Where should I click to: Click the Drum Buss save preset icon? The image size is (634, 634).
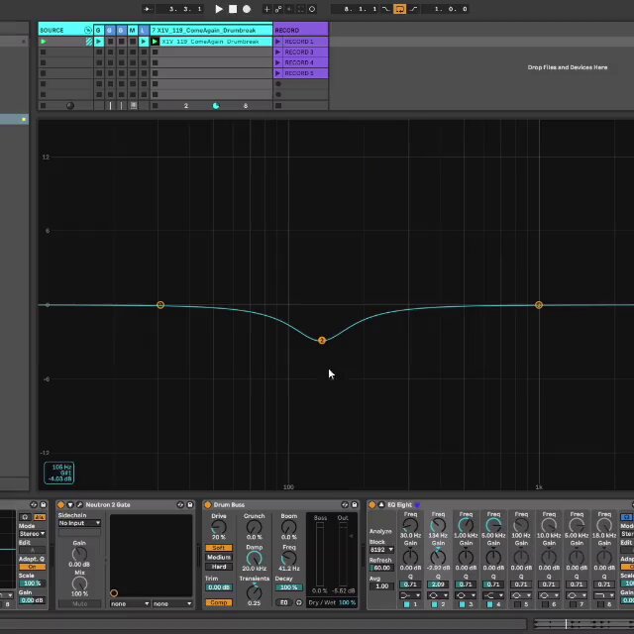tap(355, 504)
